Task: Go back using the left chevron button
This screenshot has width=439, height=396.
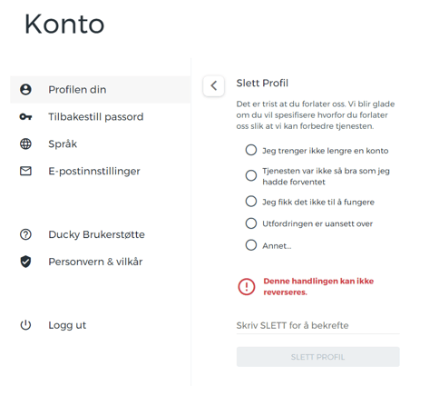Action: pyautogui.click(x=214, y=85)
